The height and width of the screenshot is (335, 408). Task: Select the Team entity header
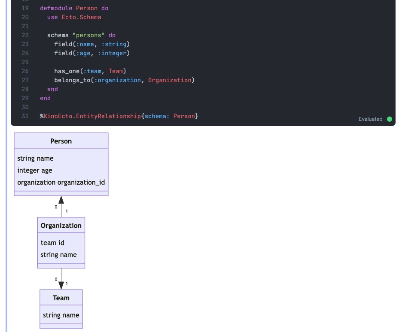tap(61, 298)
